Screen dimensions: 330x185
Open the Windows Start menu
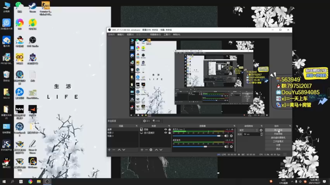point(4,181)
